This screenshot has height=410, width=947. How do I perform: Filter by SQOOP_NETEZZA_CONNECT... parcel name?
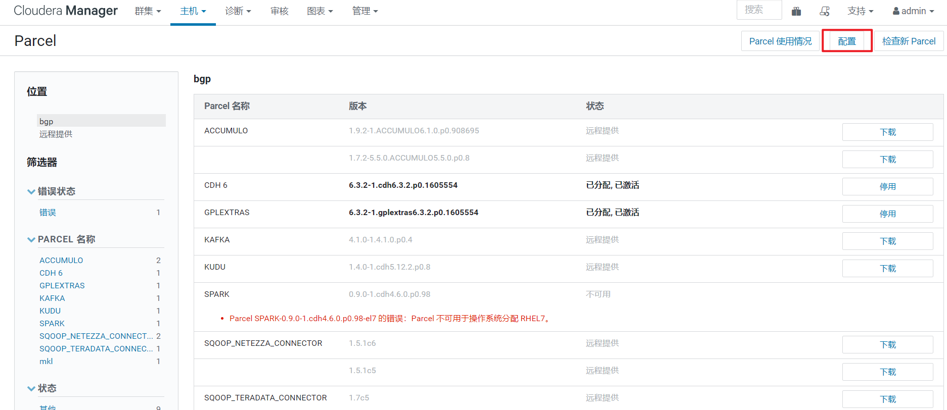pyautogui.click(x=96, y=336)
